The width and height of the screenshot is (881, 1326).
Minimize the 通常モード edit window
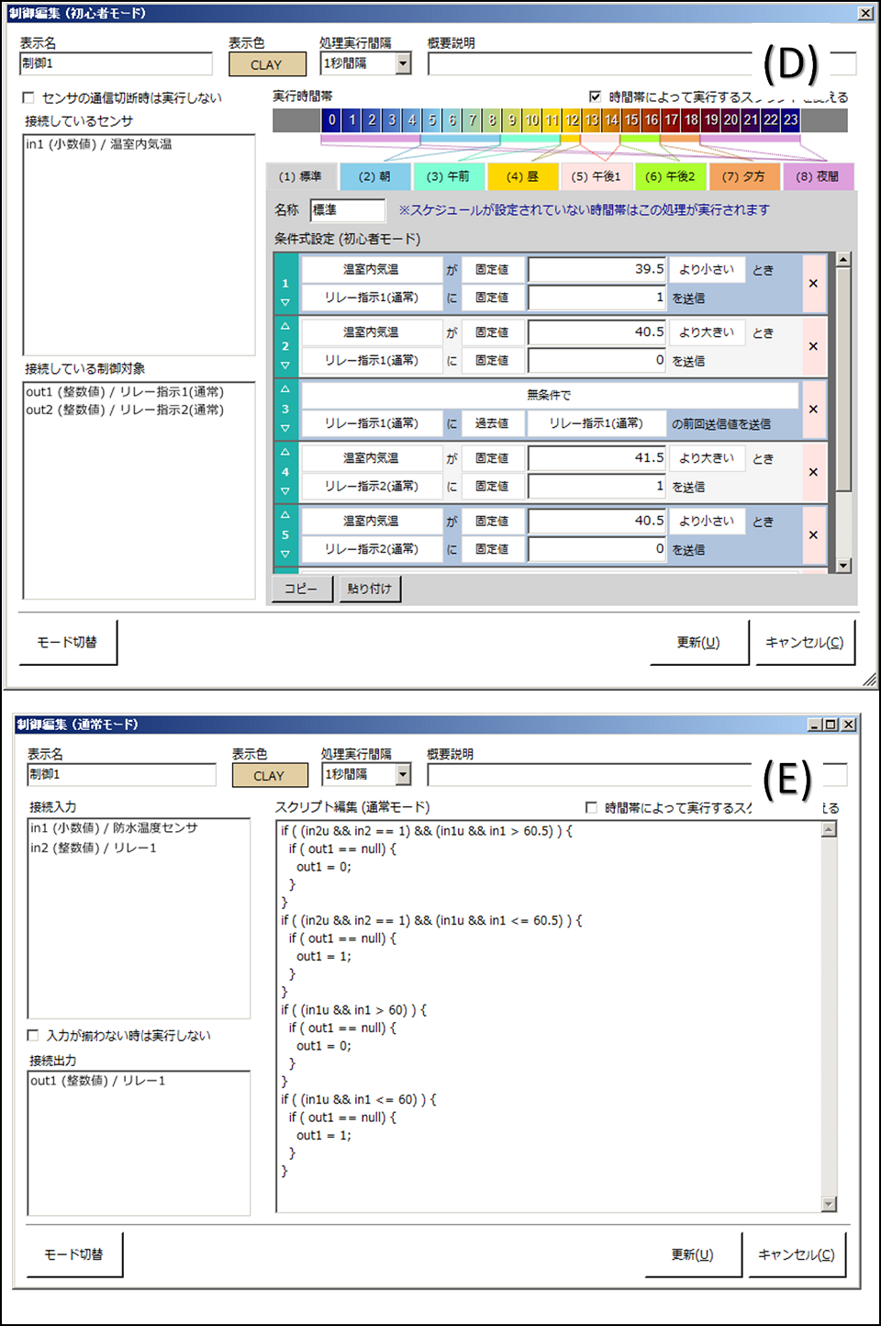[x=815, y=725]
